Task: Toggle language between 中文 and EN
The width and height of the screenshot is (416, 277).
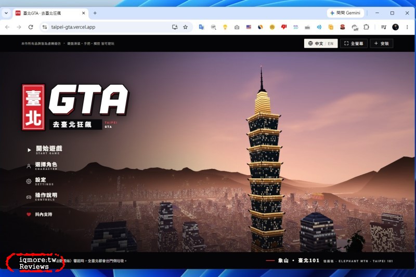Action: click(321, 44)
